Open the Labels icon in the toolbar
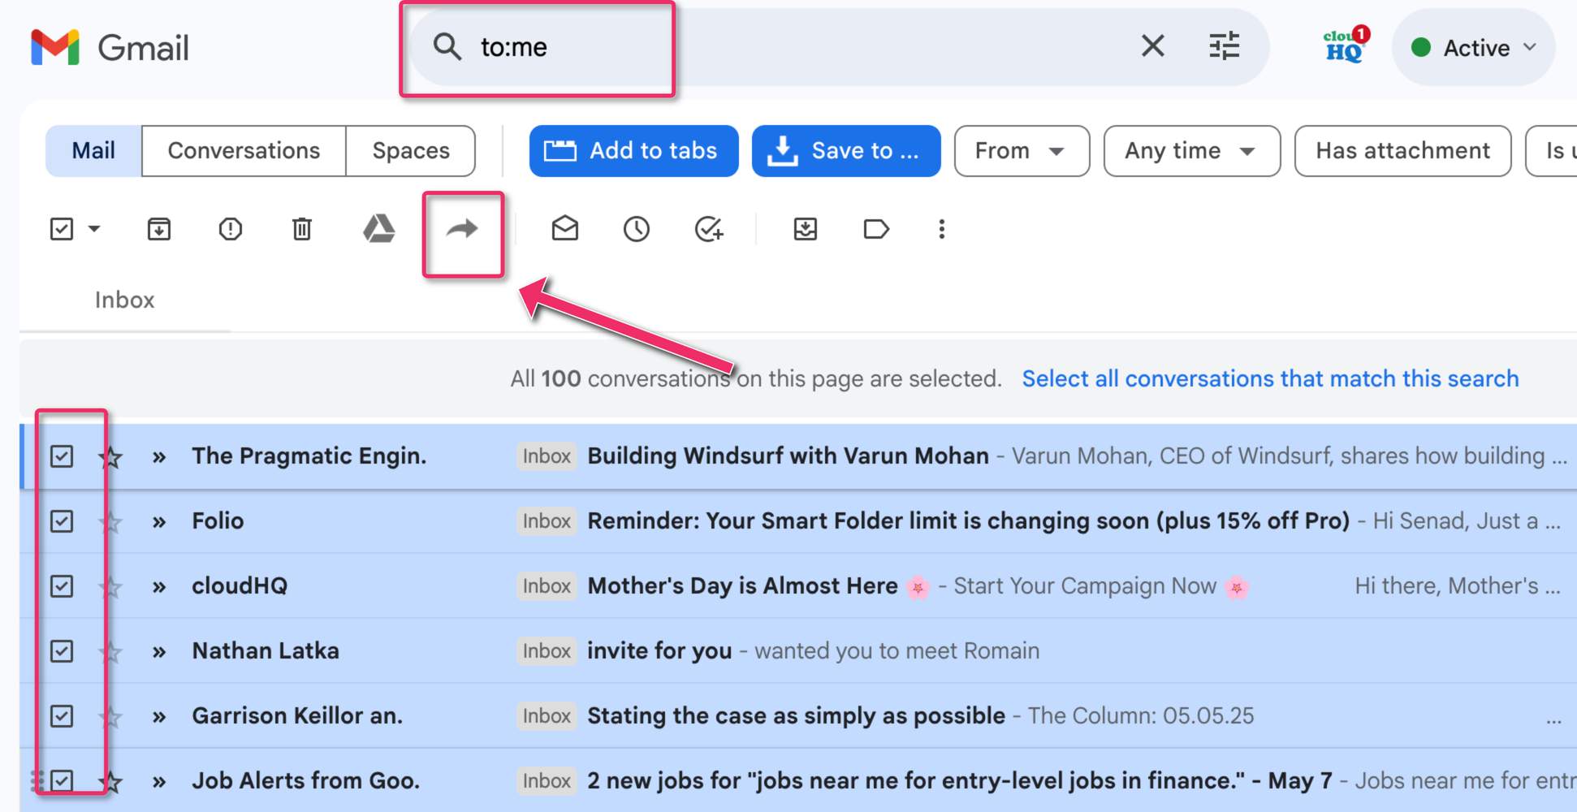 [876, 229]
